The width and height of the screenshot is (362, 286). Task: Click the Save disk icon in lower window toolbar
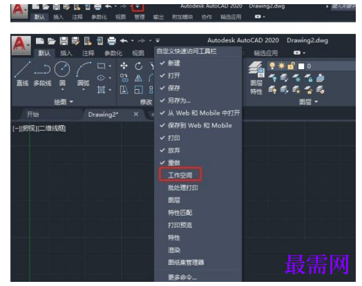[64, 41]
